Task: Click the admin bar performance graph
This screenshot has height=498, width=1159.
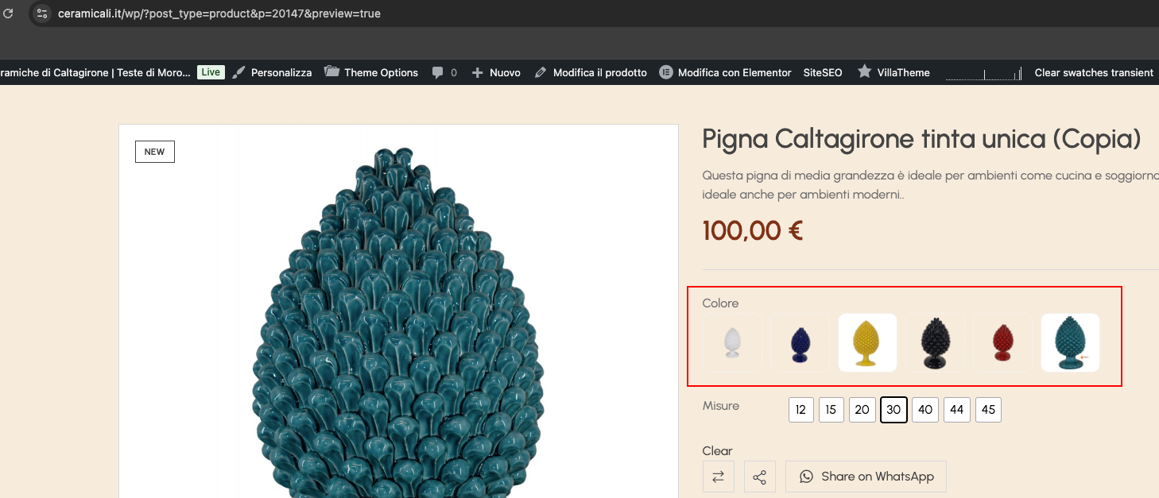Action: click(x=983, y=73)
